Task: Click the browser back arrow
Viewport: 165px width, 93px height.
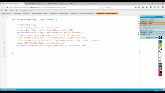Action: coord(2,7)
